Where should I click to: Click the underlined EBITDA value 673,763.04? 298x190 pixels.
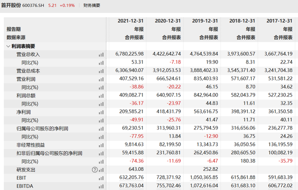[x=131, y=186]
